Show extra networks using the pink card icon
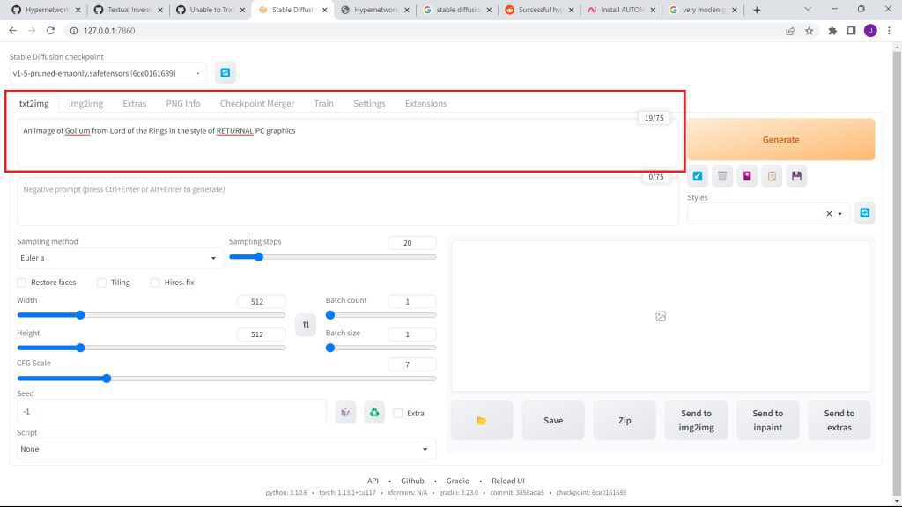Viewport: 902px width, 507px height. (747, 176)
